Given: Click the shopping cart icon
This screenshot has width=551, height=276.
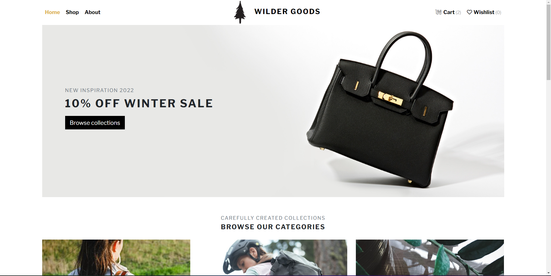Looking at the screenshot, I should pos(438,12).
